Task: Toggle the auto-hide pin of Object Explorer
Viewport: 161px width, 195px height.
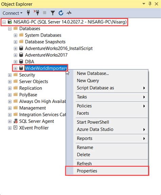Action: 150,4
